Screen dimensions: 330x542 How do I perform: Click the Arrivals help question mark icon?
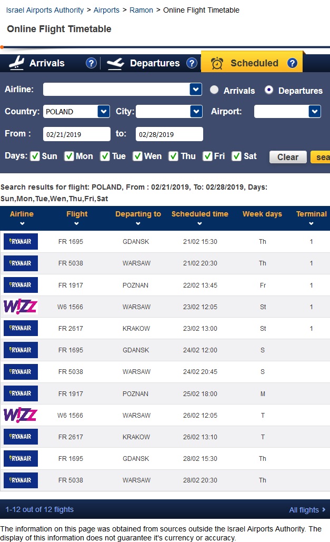click(x=91, y=63)
